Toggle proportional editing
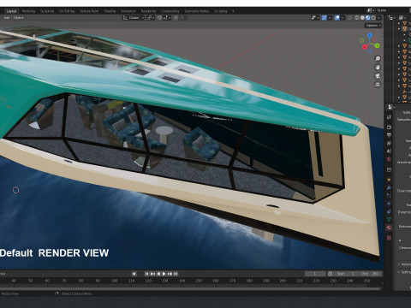411x308 pixels. 176,18
